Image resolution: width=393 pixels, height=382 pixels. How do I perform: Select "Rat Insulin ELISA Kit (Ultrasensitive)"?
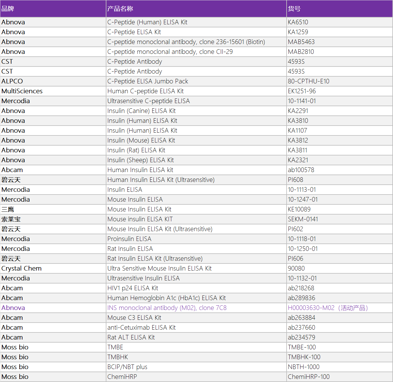click(155, 259)
